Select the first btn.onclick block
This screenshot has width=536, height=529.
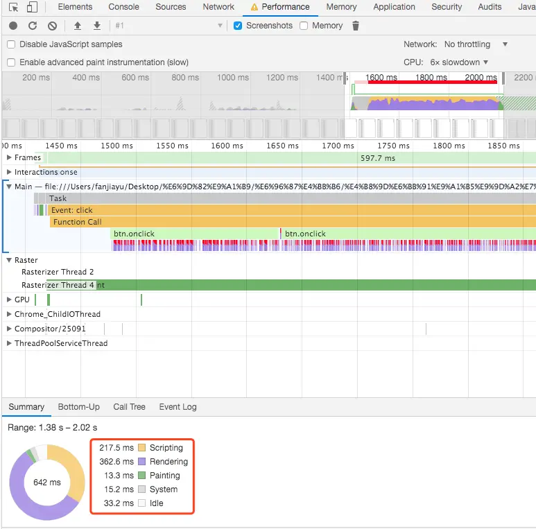pyautogui.click(x=195, y=234)
